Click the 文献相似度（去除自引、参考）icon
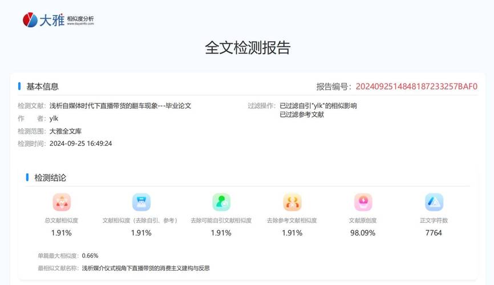 coord(141,202)
